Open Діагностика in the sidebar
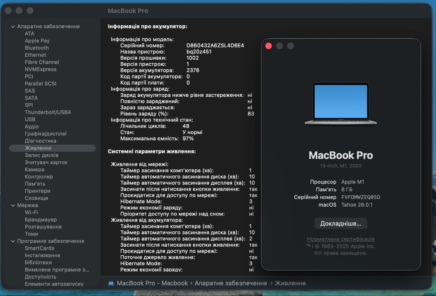This screenshot has width=436, height=296. coord(40,141)
